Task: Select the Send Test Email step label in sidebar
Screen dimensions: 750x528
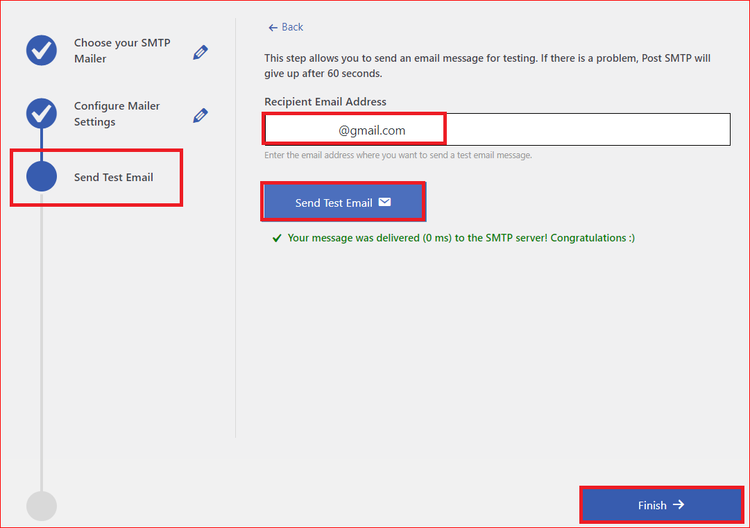Action: (114, 177)
